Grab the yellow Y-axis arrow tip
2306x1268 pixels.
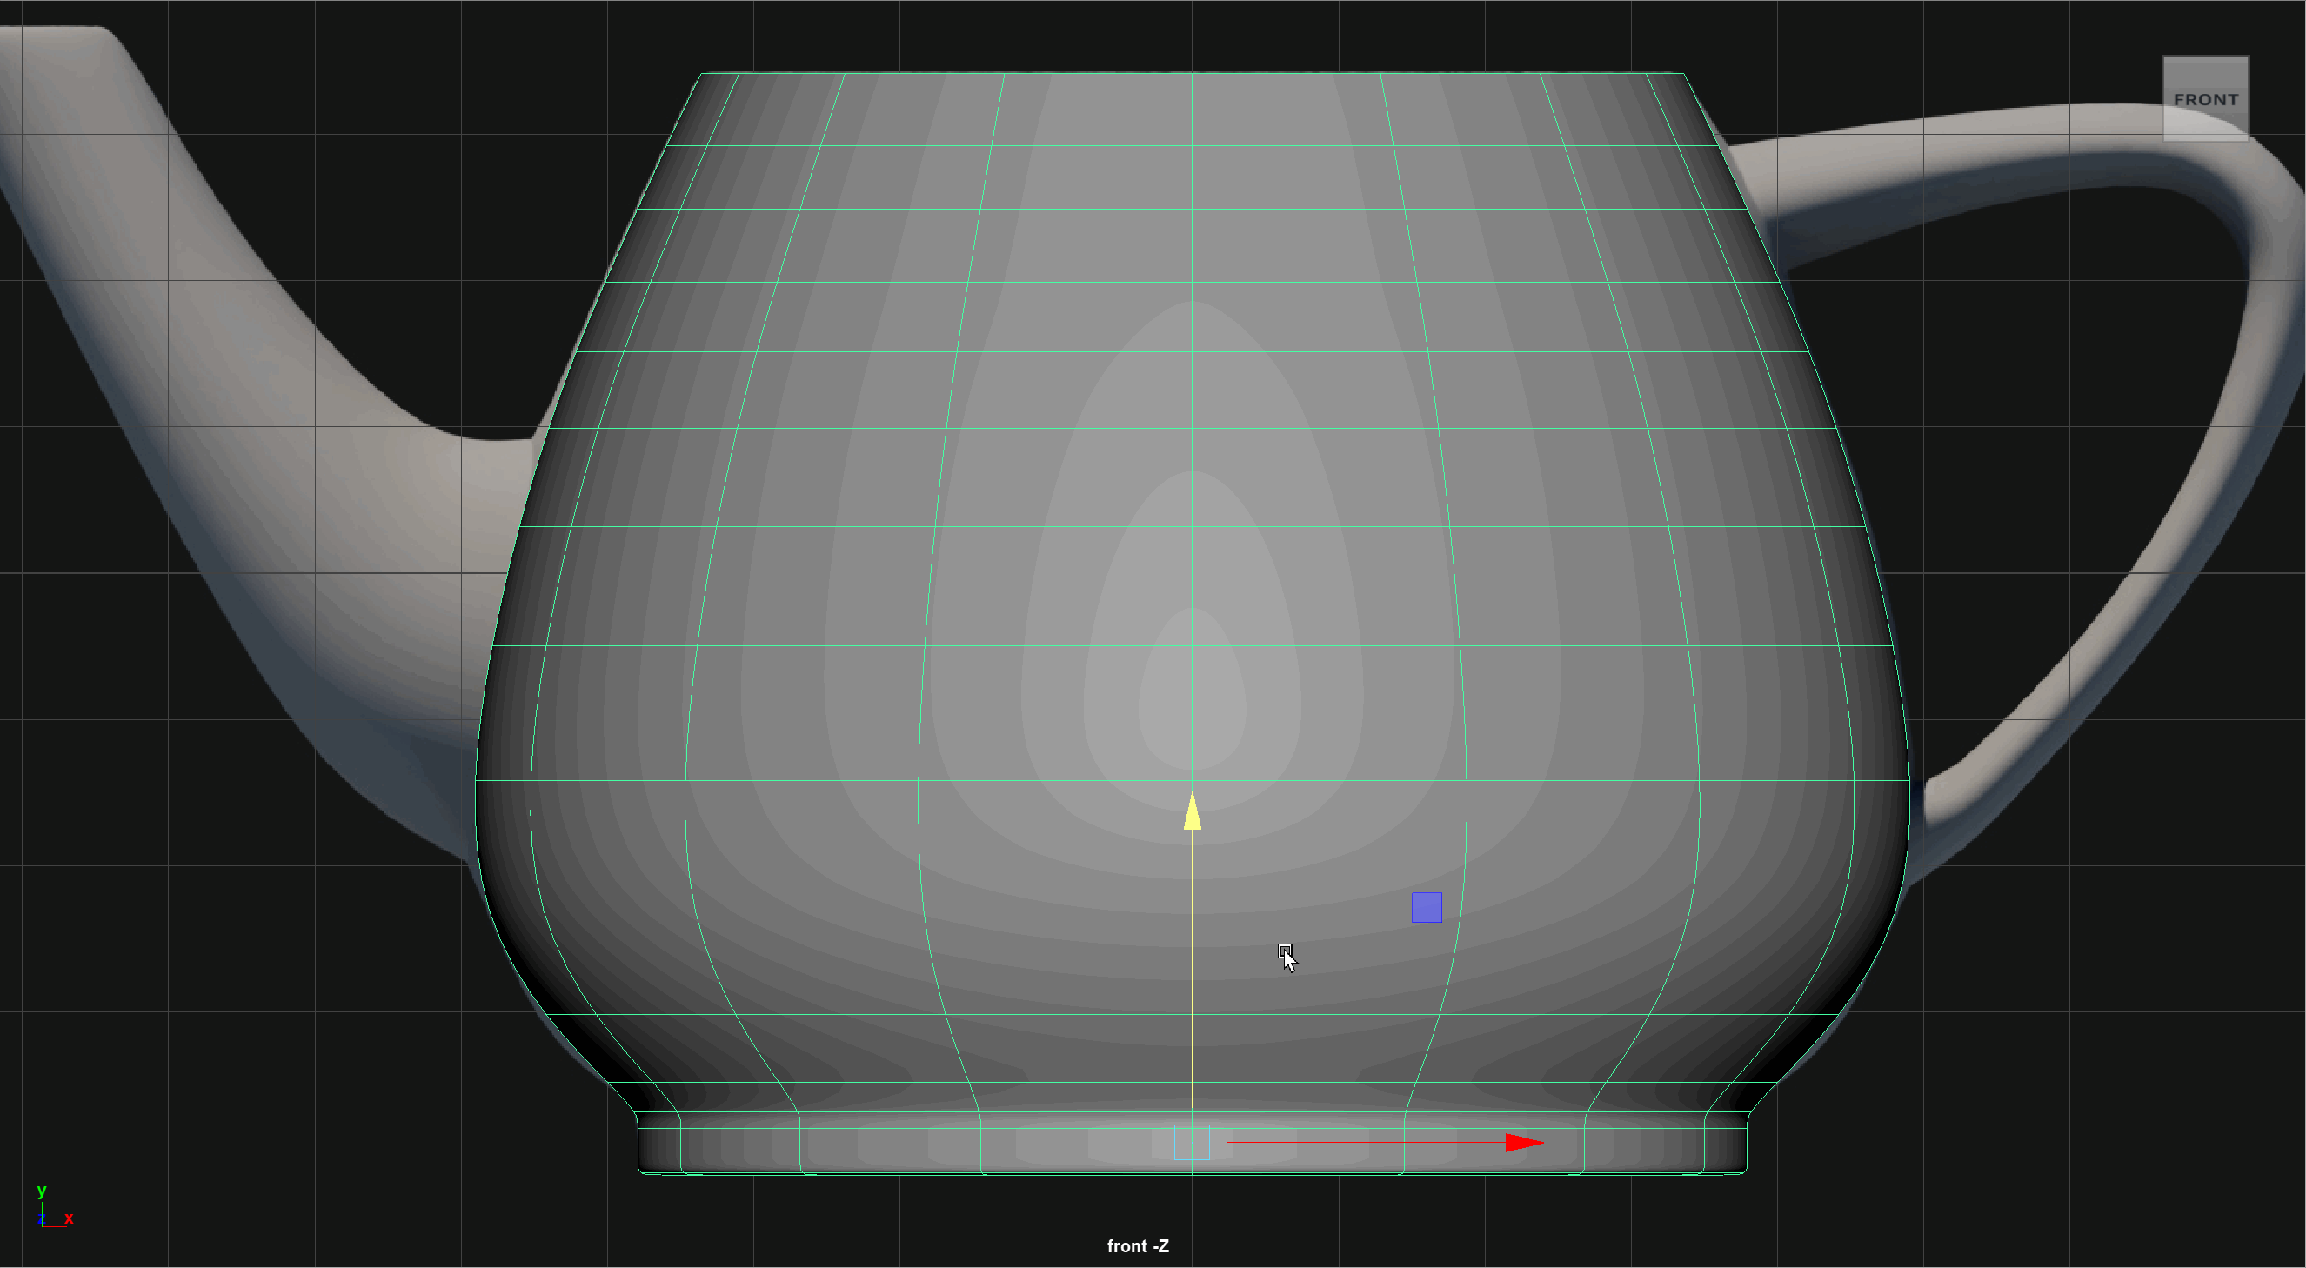1192,811
